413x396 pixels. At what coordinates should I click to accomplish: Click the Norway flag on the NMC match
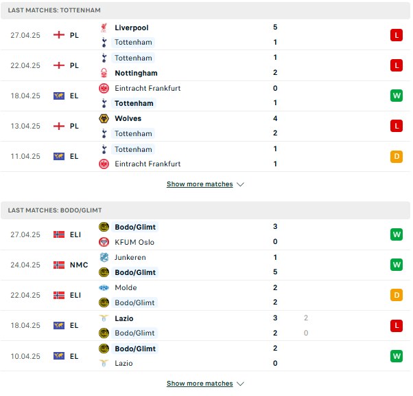click(x=59, y=265)
